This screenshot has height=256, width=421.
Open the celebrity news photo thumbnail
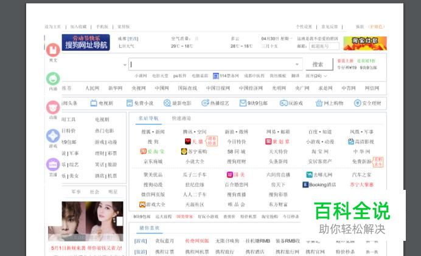86,221
